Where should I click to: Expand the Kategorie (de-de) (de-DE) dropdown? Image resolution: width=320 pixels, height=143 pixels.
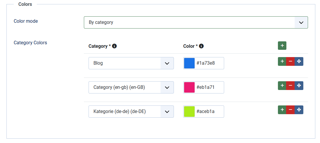(131, 112)
